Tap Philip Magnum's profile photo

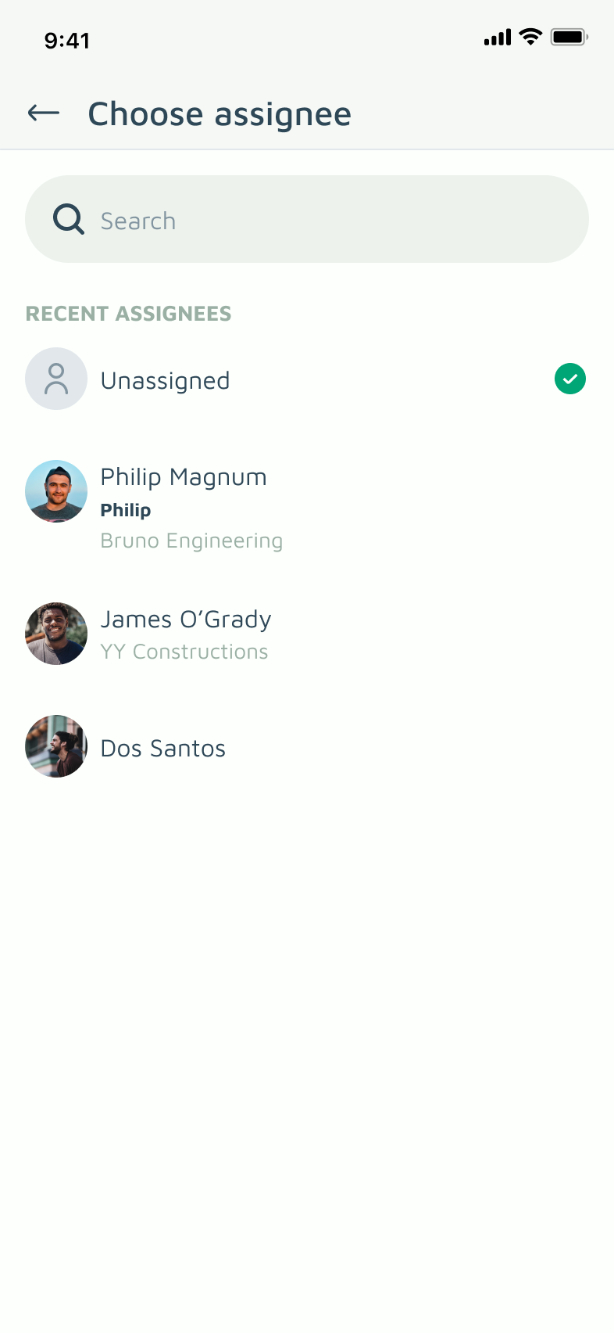(56, 491)
